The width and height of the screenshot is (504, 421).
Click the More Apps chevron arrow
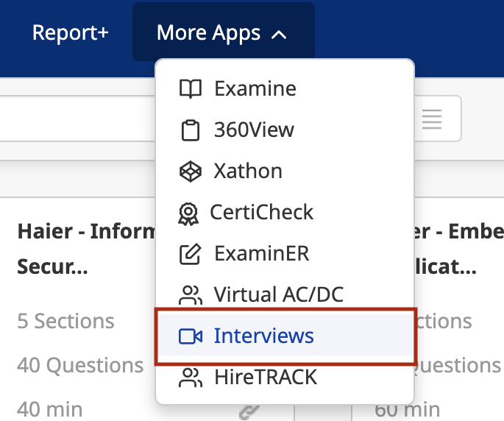click(279, 35)
